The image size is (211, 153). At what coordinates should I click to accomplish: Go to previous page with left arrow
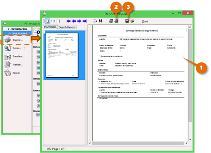click(74, 21)
